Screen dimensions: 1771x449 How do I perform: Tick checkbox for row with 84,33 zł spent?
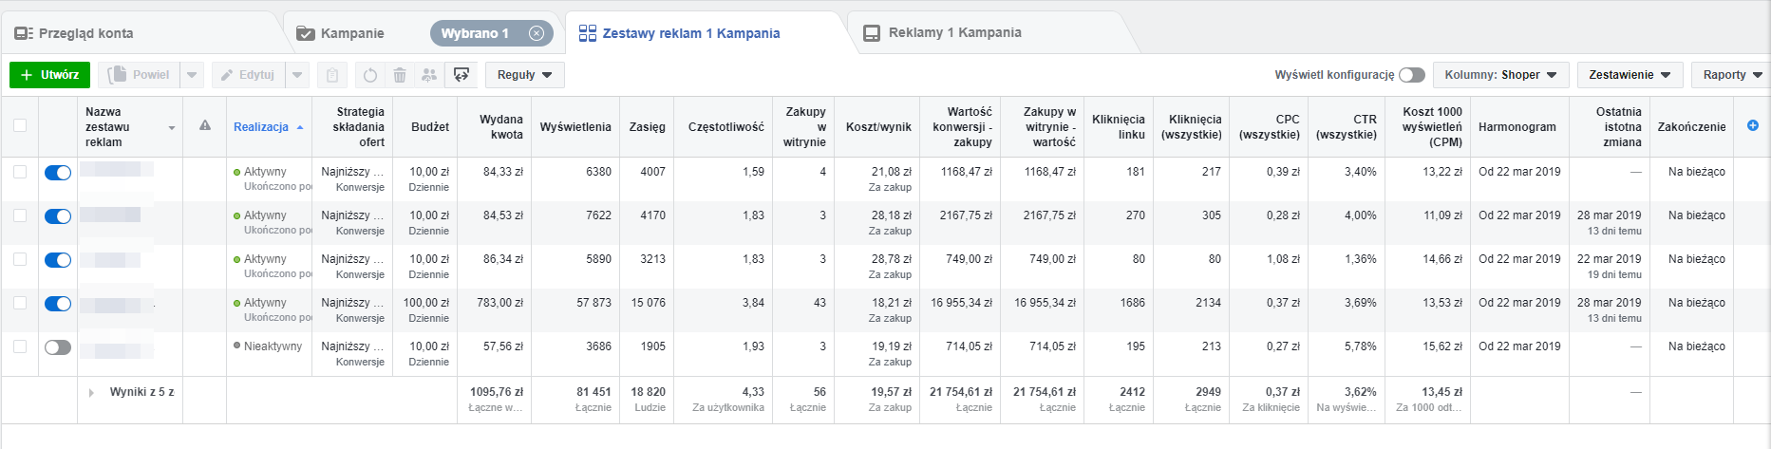(x=20, y=172)
